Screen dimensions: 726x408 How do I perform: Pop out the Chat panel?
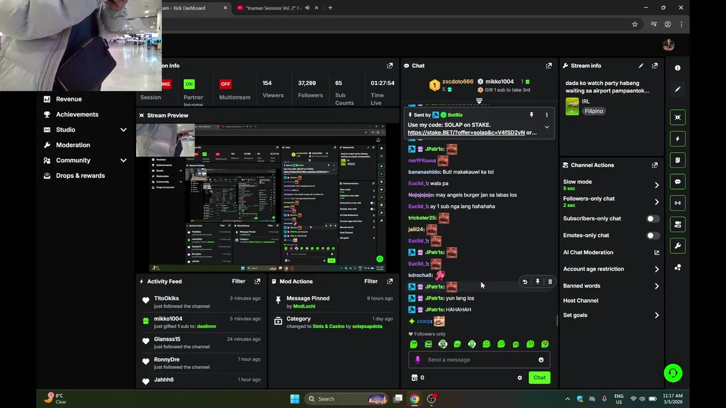tap(548, 66)
